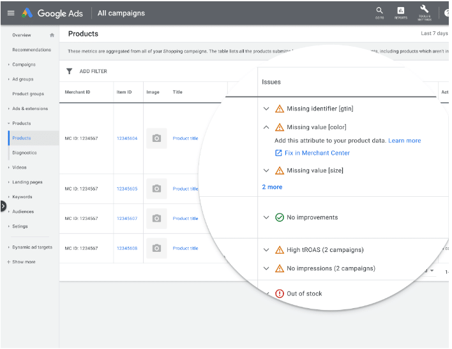Click the Item ID column header
The width and height of the screenshot is (452, 349).
(x=124, y=92)
